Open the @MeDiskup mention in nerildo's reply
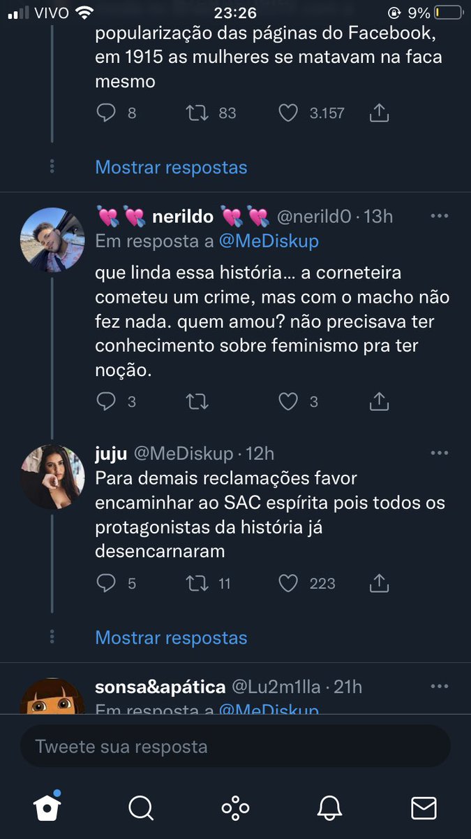Screen dimensions: 471x839 tap(269, 241)
